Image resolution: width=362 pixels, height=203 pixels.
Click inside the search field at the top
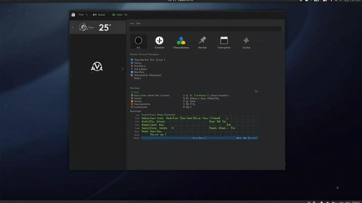coord(205,29)
